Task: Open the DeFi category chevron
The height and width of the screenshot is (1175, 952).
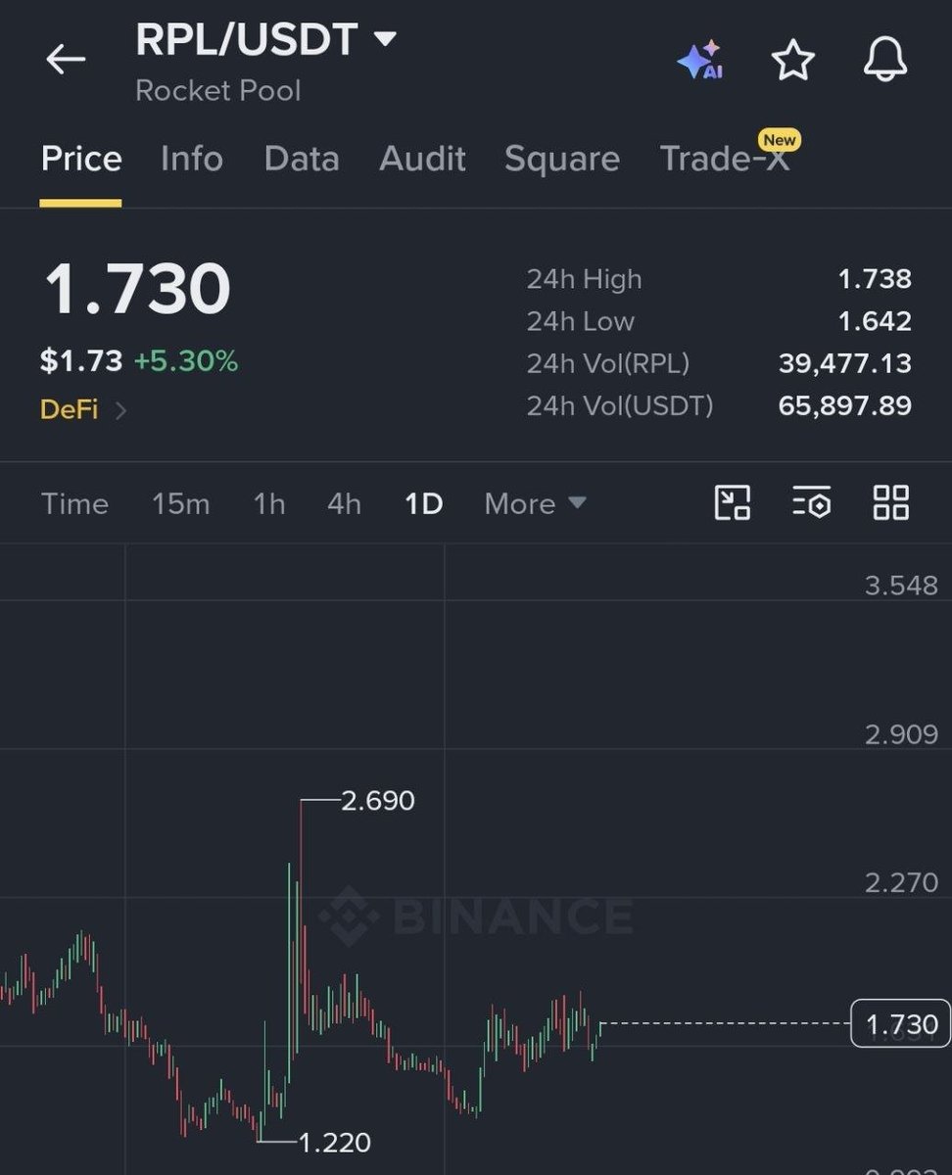Action: coord(120,410)
